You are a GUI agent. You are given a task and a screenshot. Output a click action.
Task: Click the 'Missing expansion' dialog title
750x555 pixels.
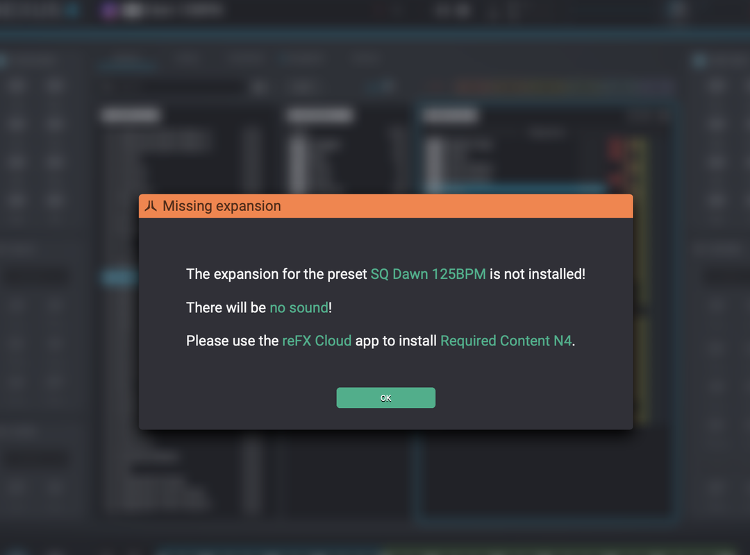coord(222,206)
